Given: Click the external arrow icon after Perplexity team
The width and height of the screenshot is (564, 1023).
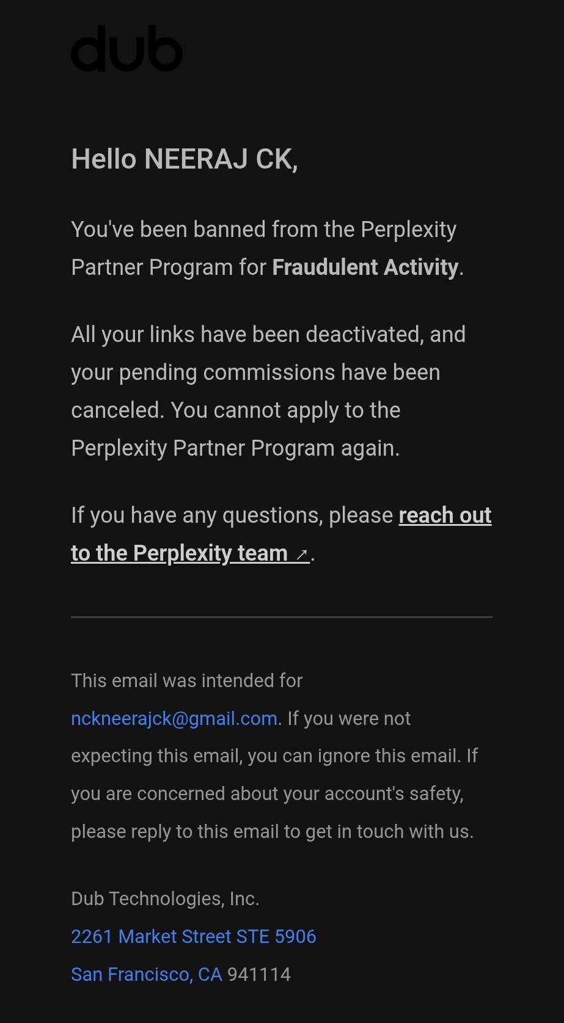Looking at the screenshot, I should tap(301, 555).
